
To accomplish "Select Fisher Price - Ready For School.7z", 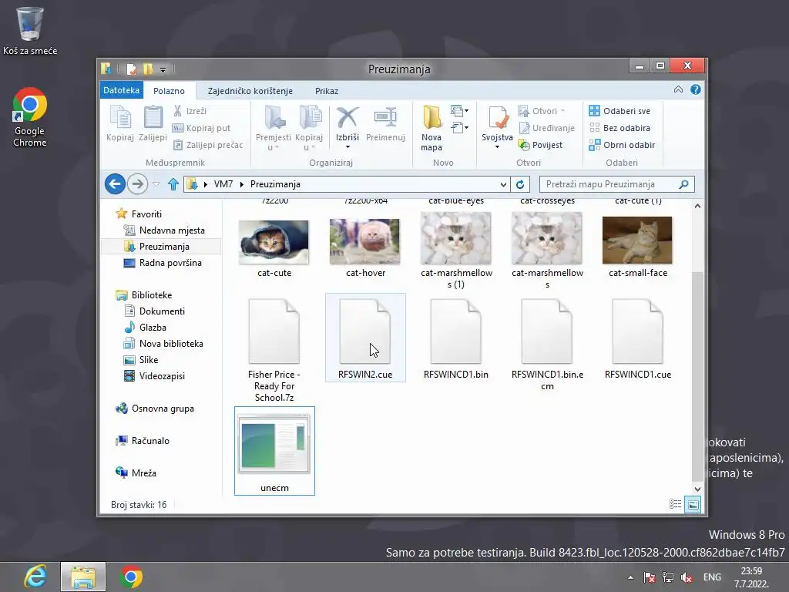I will coord(274,351).
